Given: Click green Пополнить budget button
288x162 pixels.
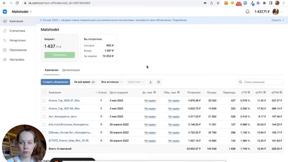Looking at the screenshot, I should coord(59,55).
